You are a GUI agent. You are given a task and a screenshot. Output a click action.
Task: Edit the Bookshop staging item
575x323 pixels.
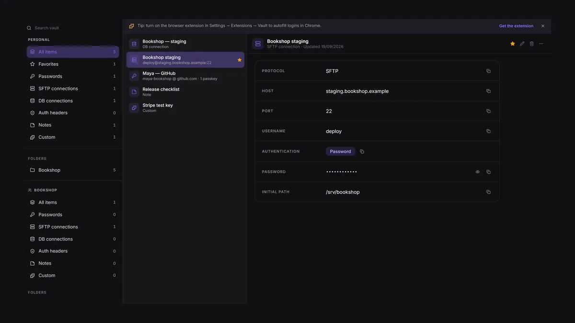tap(522, 44)
